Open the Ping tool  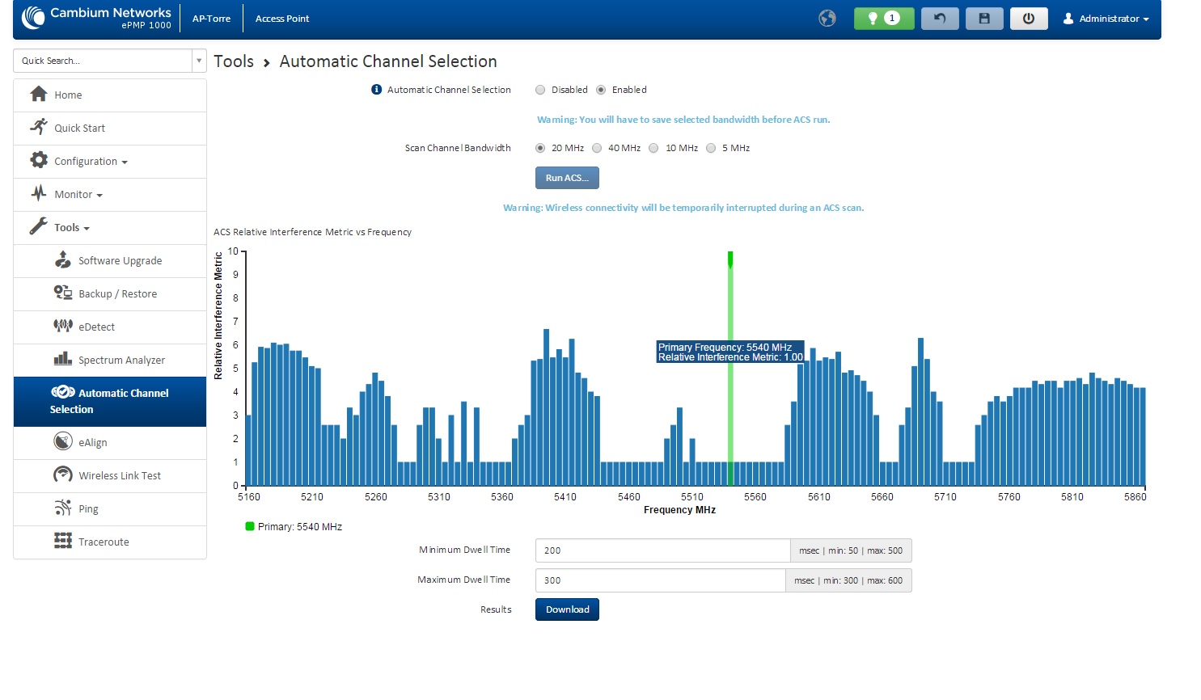pos(110,509)
